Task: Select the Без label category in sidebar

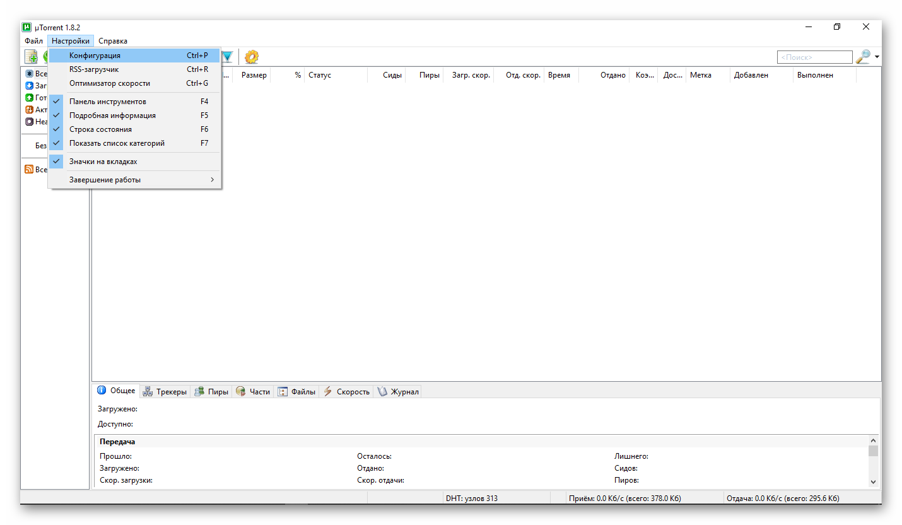Action: pos(40,145)
